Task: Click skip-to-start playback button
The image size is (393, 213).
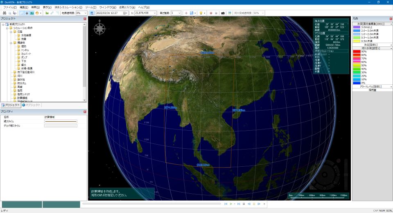Action: pyautogui.click(x=226, y=204)
